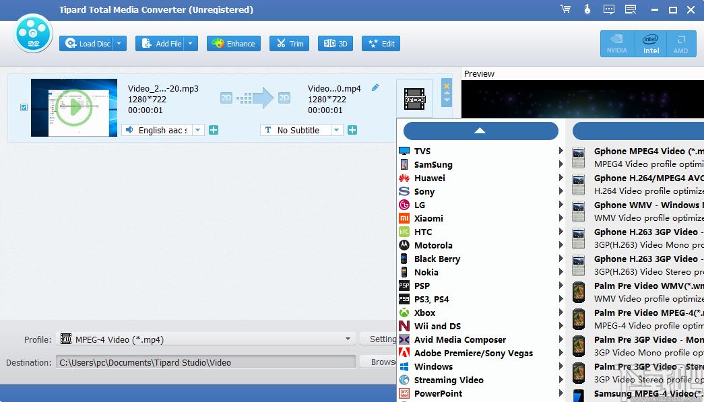Open the Trim tool
This screenshot has width=704, height=402.
coord(289,44)
